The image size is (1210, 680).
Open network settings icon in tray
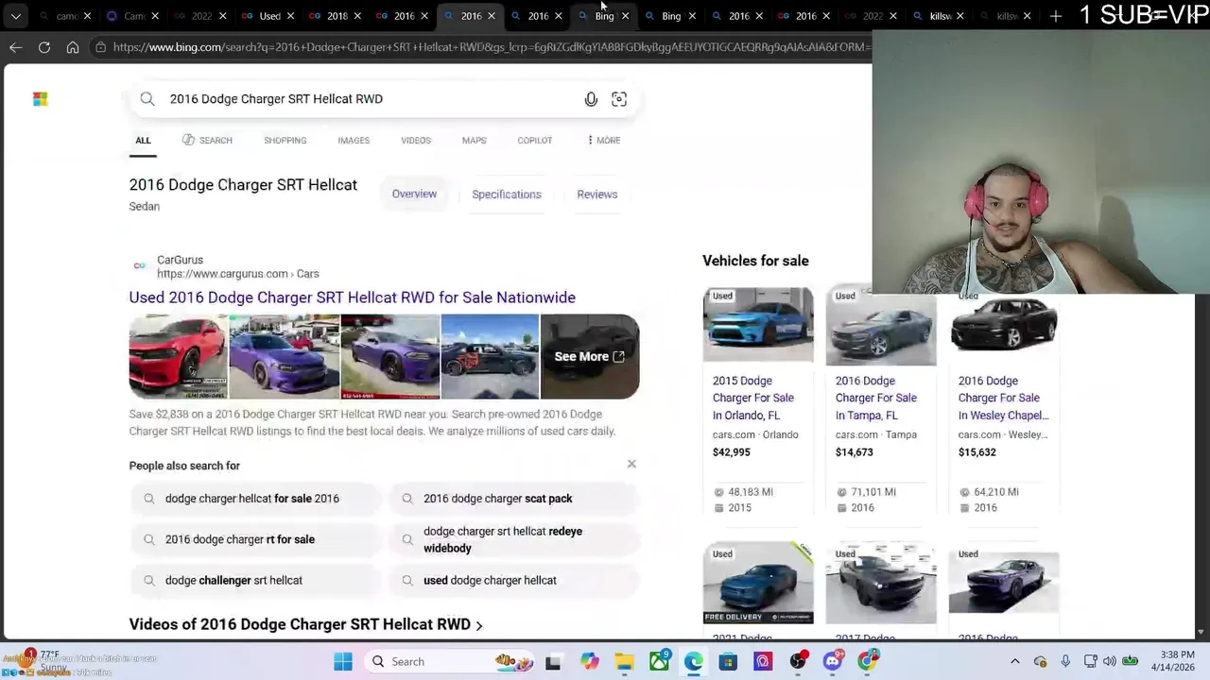(x=1090, y=661)
